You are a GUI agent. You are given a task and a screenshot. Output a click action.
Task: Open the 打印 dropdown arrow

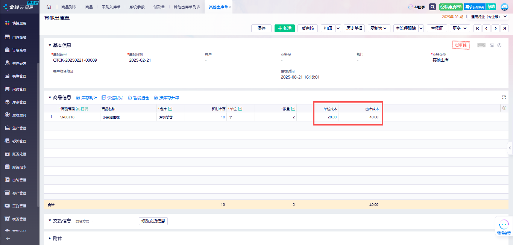(x=338, y=28)
